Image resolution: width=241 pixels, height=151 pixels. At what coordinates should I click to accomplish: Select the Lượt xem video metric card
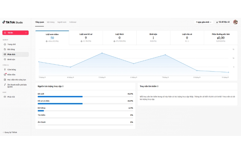pos(52,38)
